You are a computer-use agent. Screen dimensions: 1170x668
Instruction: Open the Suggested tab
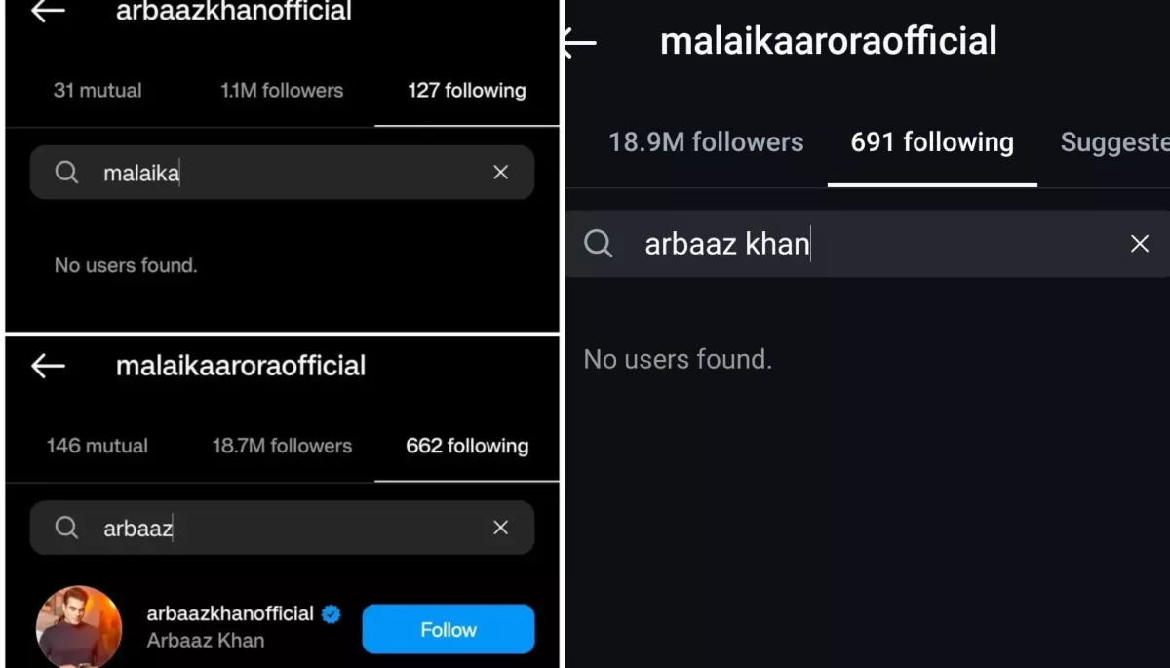(1114, 142)
